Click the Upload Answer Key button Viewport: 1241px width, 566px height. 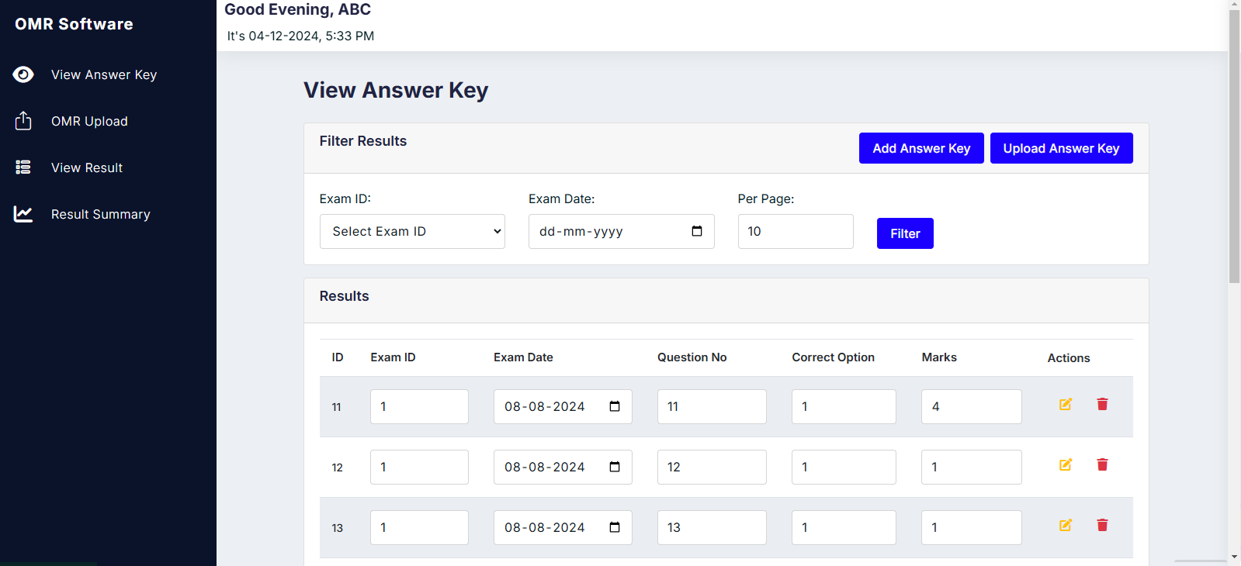[1061, 148]
